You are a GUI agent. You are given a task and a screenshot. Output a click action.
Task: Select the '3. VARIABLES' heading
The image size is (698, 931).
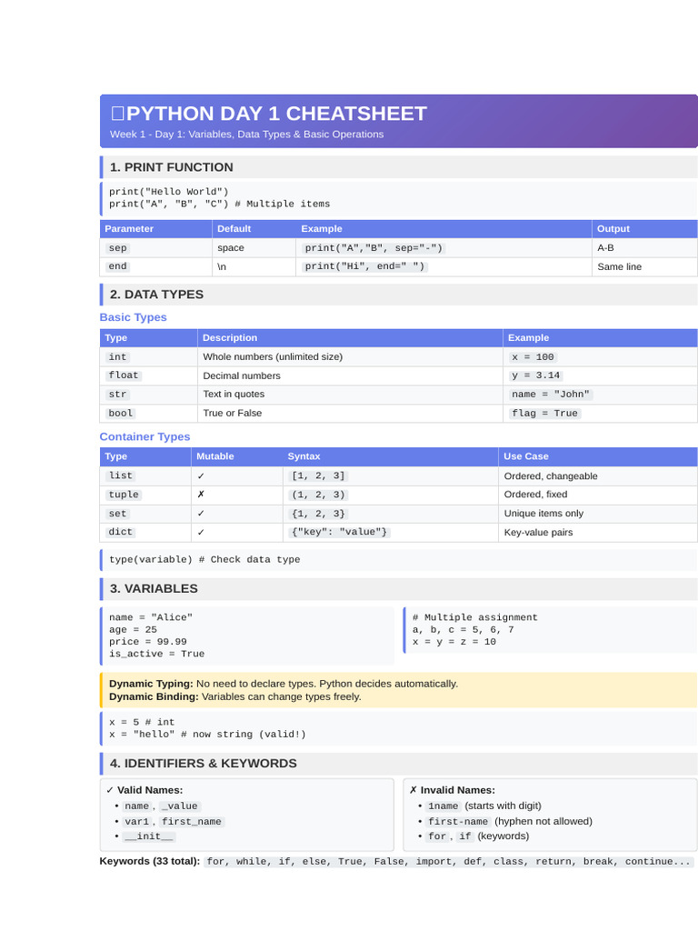pyautogui.click(x=154, y=589)
